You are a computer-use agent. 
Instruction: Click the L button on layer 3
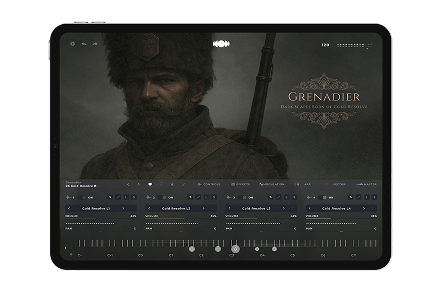tap(287, 197)
